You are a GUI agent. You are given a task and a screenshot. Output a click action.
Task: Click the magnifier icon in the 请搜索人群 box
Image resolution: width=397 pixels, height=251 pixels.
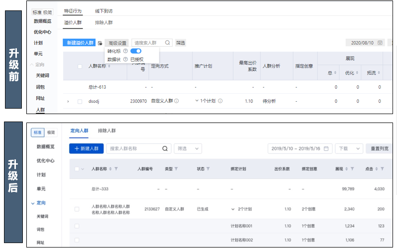click(x=167, y=43)
